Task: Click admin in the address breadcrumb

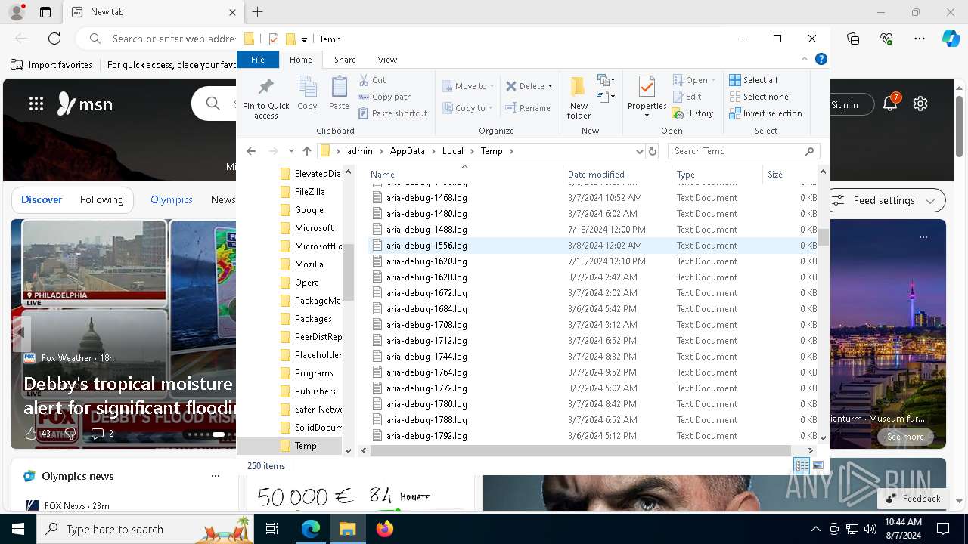Action: 360,151
